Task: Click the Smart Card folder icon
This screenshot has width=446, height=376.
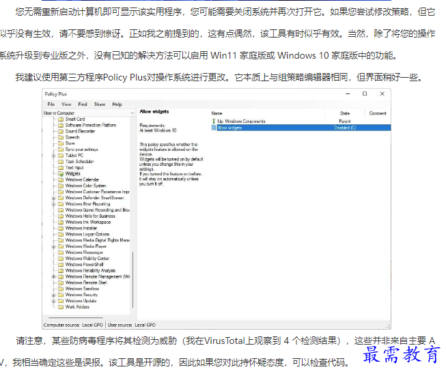Action: [61, 119]
